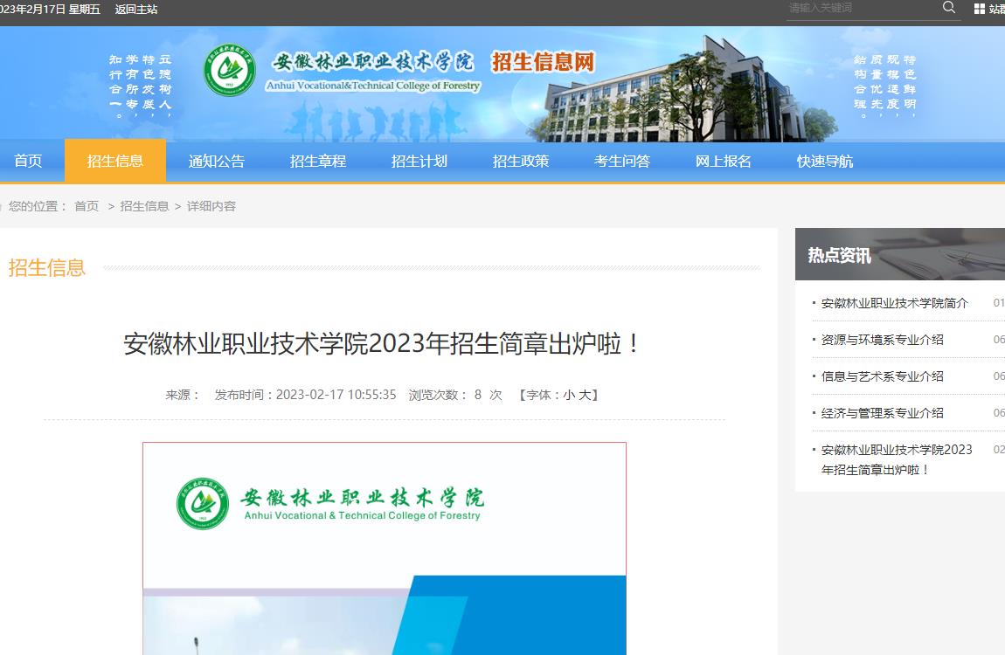
Task: Open hot news 安徽林业职业技术学院简介
Action: [895, 303]
